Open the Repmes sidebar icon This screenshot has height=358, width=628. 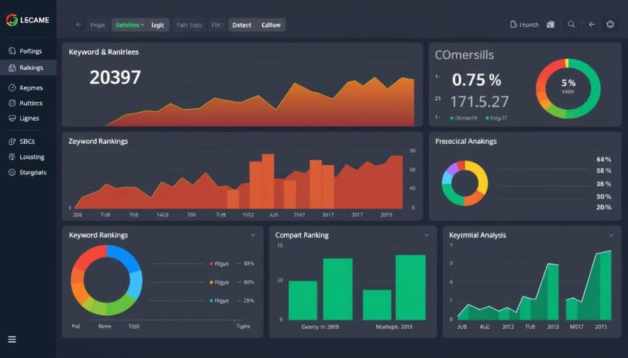12,88
